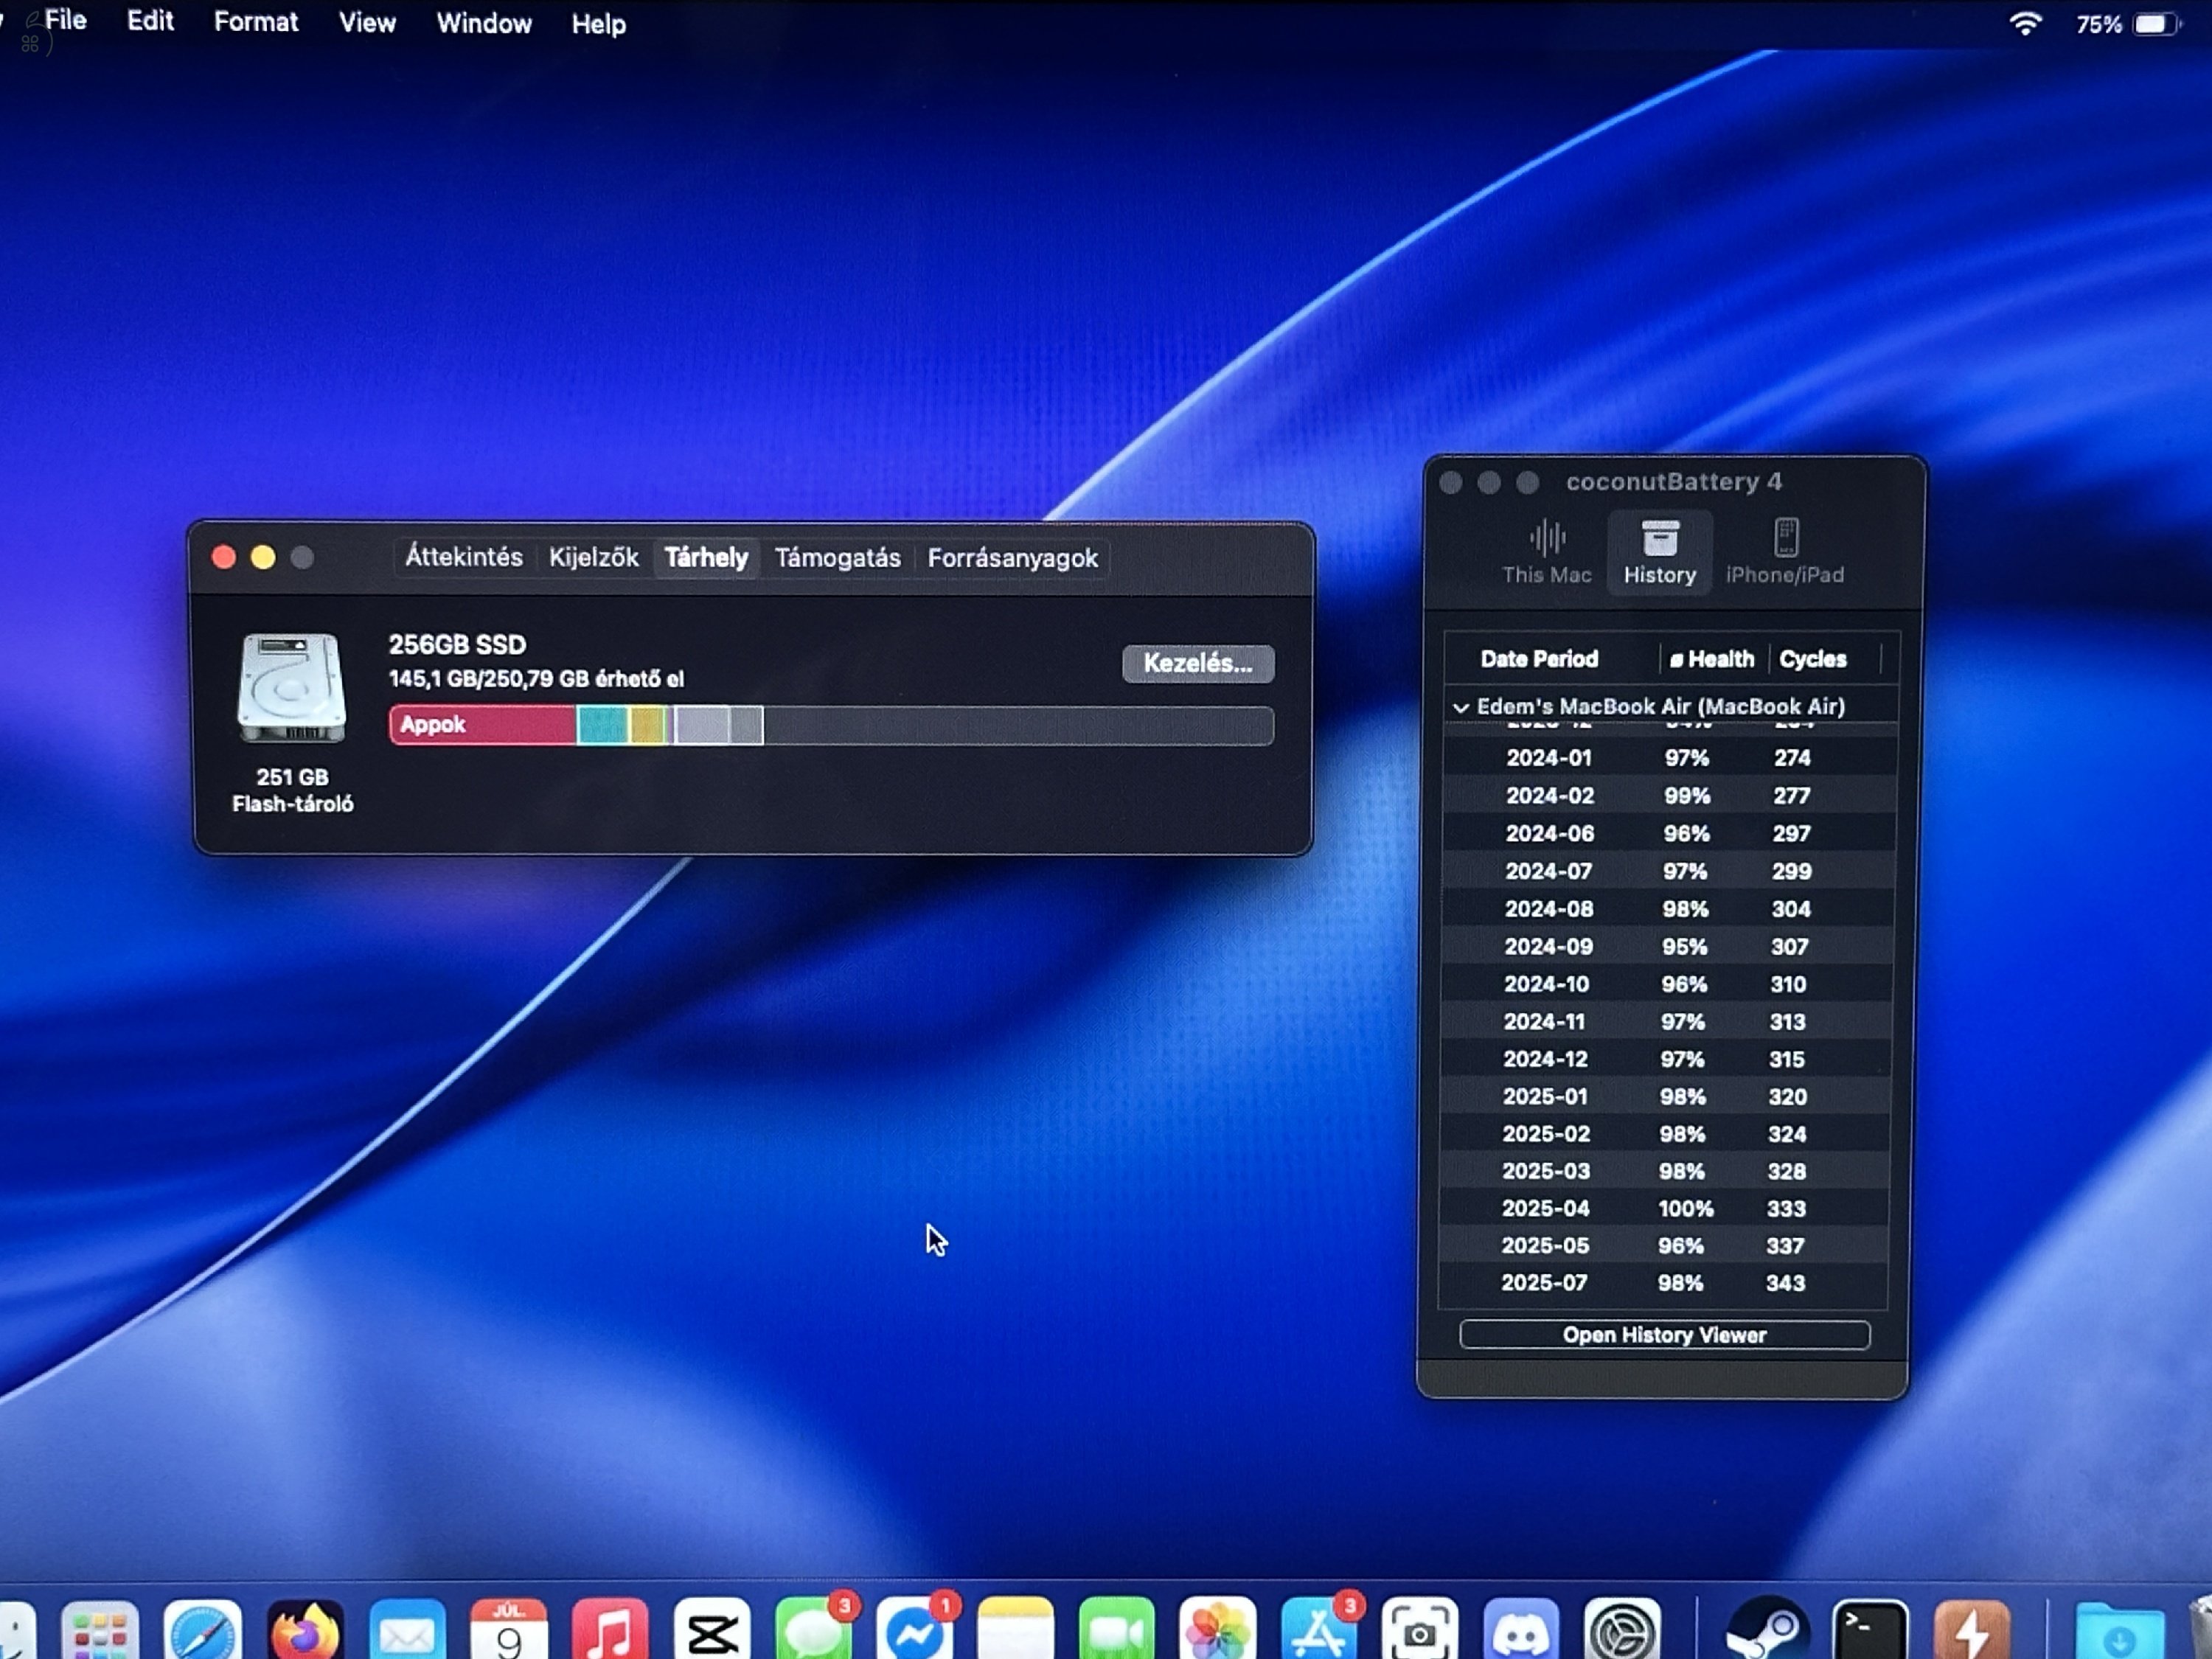
Task: Open the Wi-Fi status menu
Action: (x=2026, y=23)
